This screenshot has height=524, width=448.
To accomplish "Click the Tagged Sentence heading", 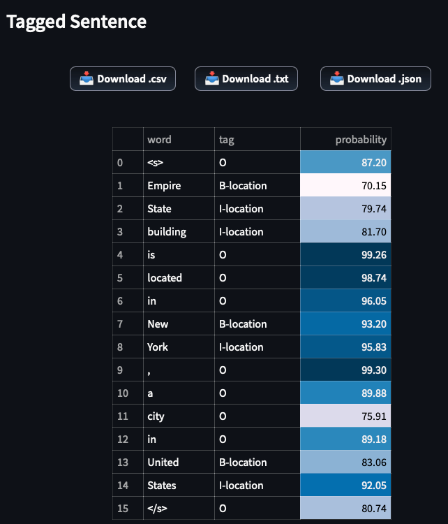I will (x=77, y=22).
